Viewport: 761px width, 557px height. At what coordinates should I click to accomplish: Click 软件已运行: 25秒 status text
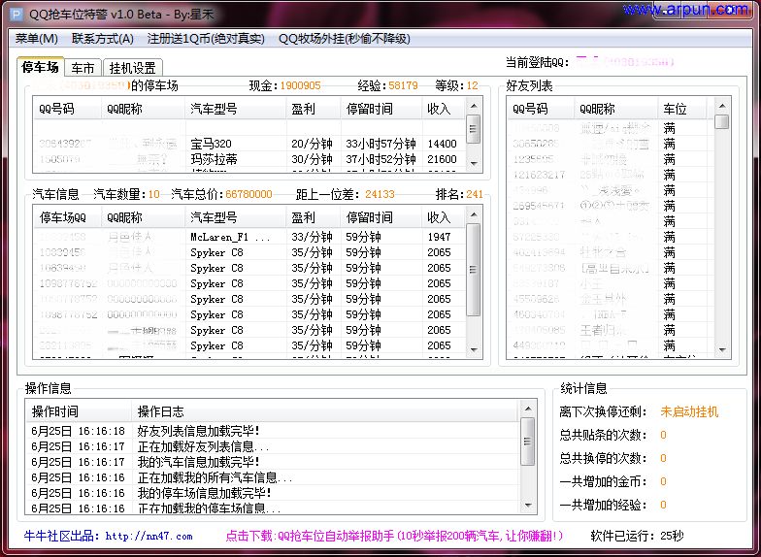point(637,536)
